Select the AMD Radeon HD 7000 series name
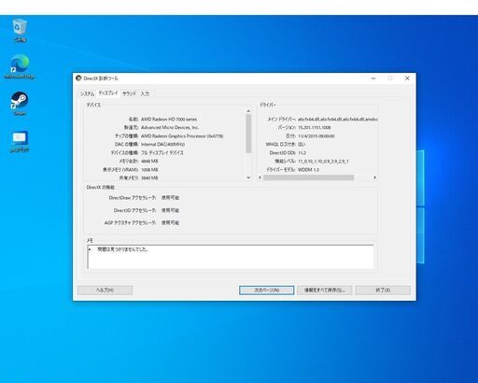This screenshot has height=383, width=478. click(x=169, y=120)
